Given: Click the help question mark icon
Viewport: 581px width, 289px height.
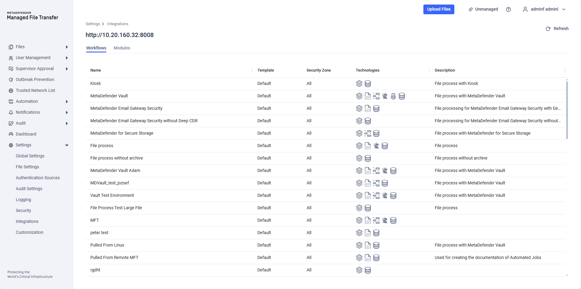Looking at the screenshot, I should (508, 9).
